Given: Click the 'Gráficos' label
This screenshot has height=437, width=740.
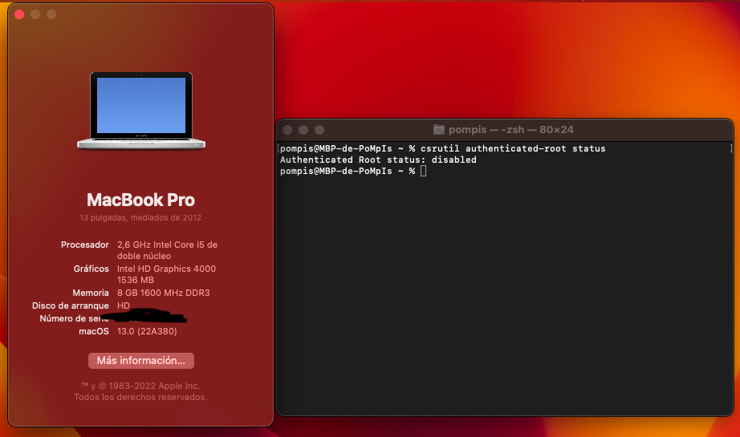Looking at the screenshot, I should [91, 269].
